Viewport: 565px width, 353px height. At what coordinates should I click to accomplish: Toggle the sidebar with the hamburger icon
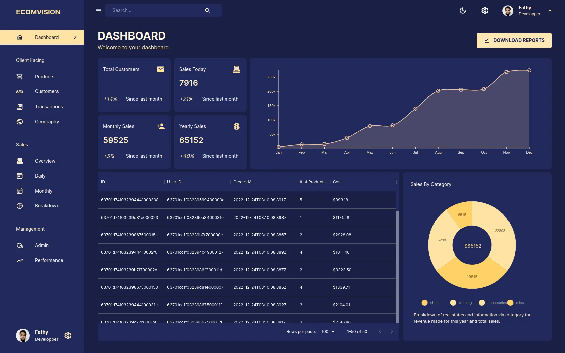tap(98, 10)
